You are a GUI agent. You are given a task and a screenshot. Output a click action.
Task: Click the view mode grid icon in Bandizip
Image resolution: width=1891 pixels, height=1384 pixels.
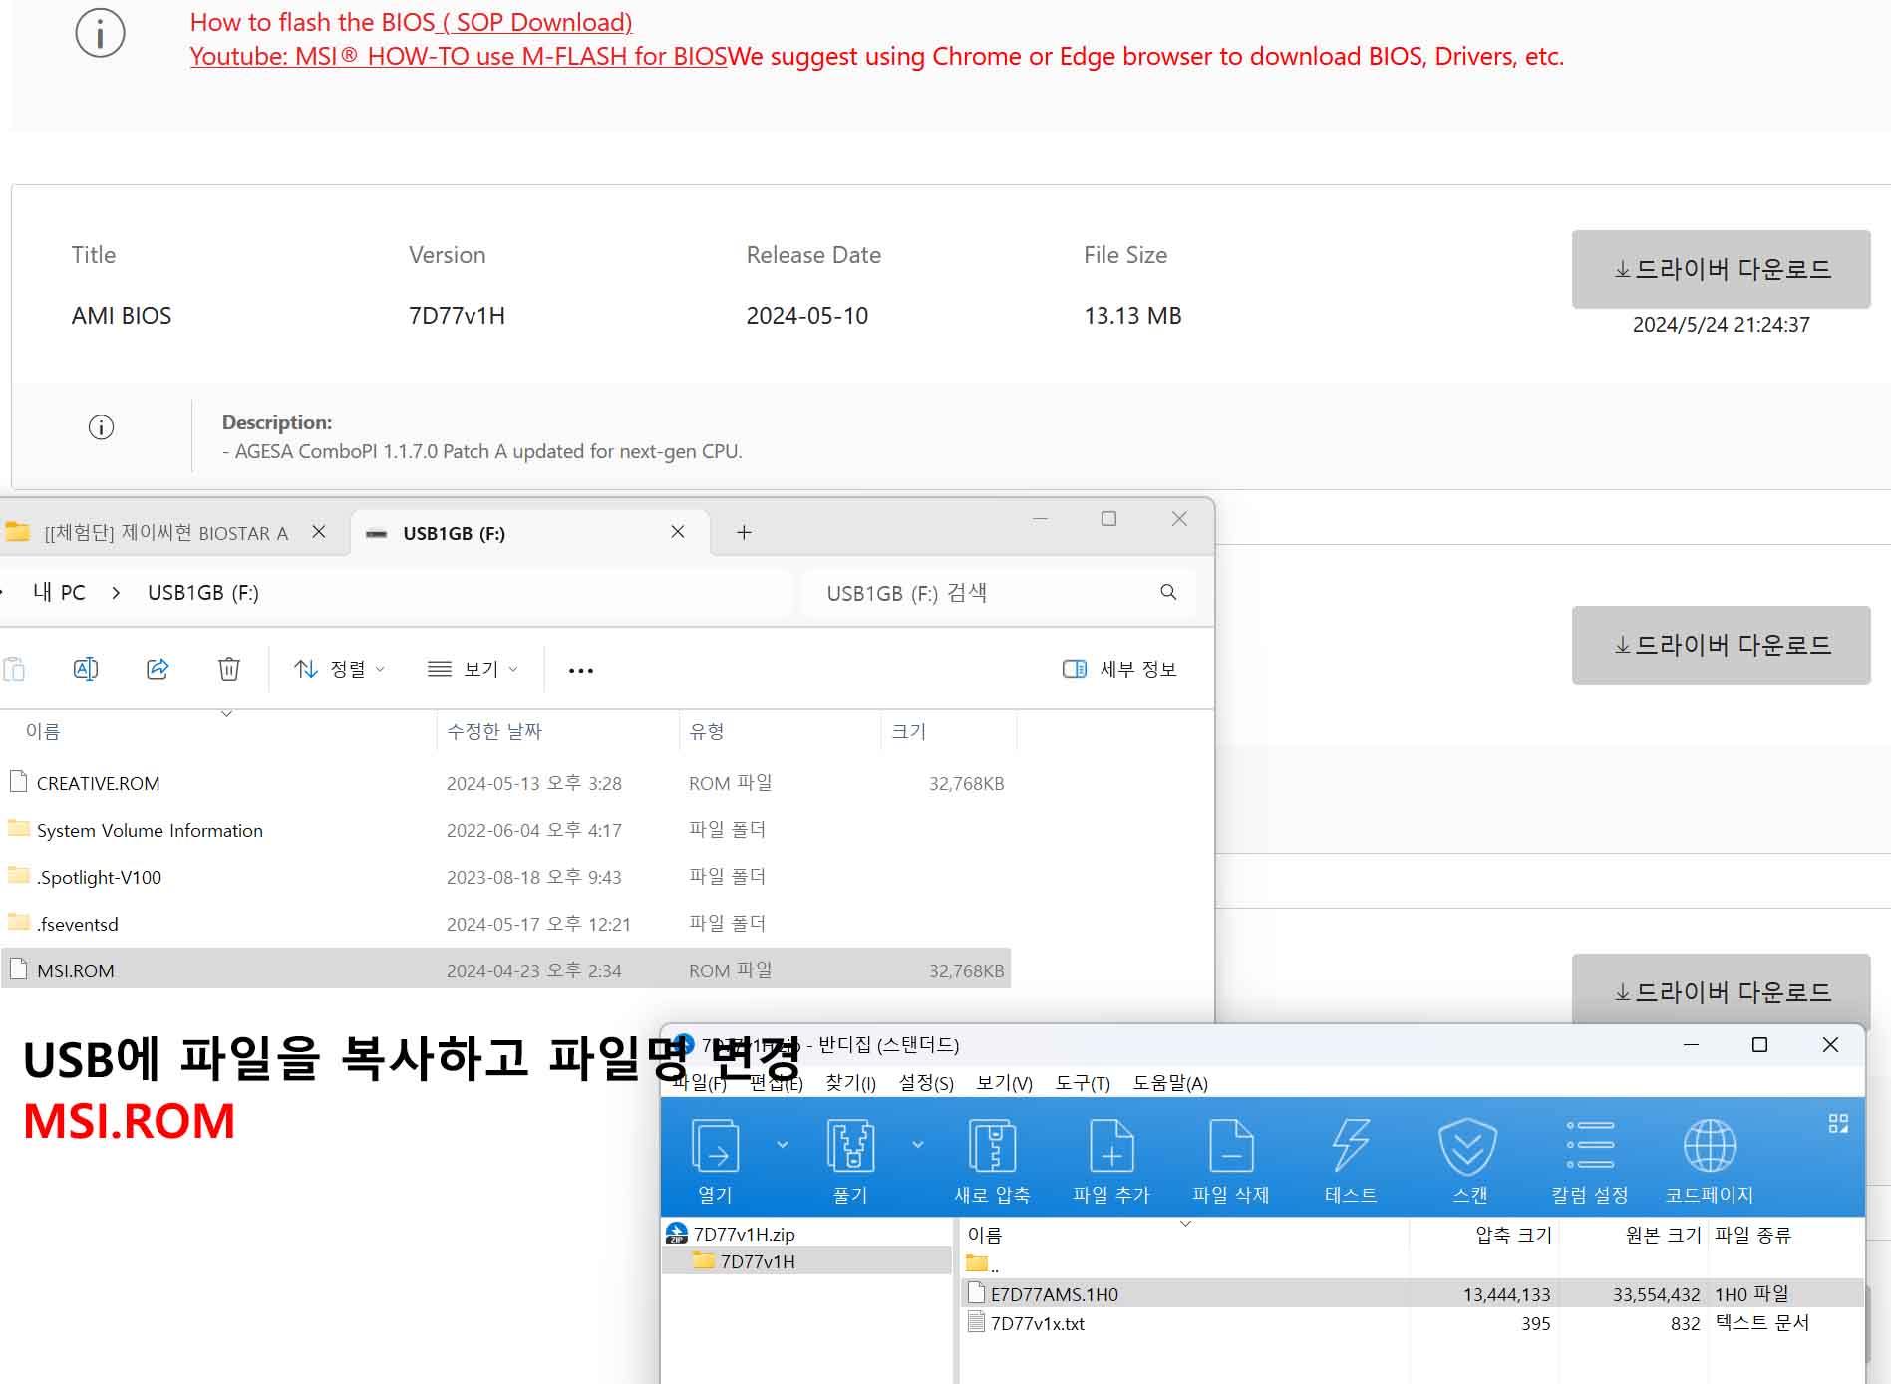(x=1838, y=1124)
